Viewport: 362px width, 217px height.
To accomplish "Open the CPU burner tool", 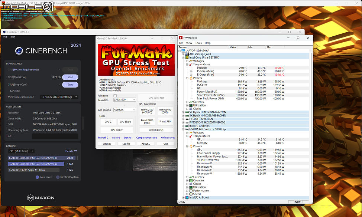I will point(117,130).
